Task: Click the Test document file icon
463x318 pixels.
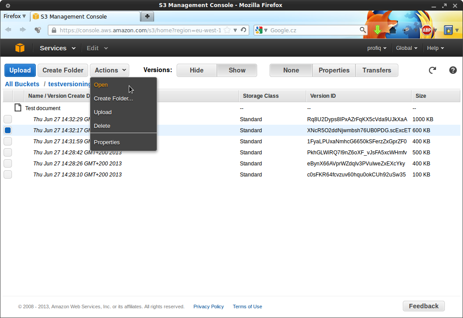Action: (x=18, y=107)
